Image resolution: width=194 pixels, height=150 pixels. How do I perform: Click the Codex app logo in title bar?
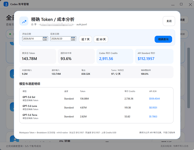pos(6,4)
